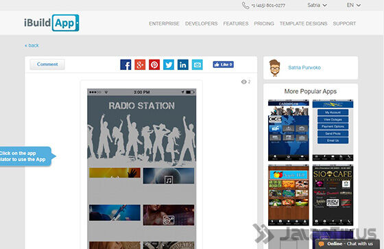Open the iBuildApp logo homepage
The width and height of the screenshot is (384, 249).
[51, 23]
